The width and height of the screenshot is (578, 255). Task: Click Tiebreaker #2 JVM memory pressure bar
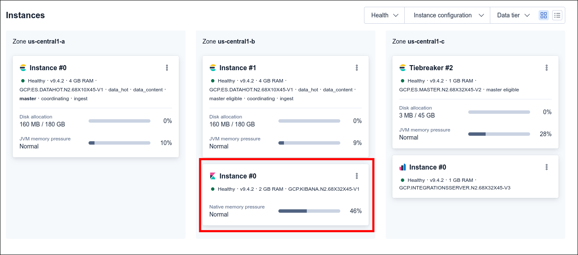[x=499, y=134]
